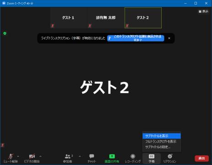
Task: Unmute the microphone with ミュート解除
Action: [x=11, y=158]
